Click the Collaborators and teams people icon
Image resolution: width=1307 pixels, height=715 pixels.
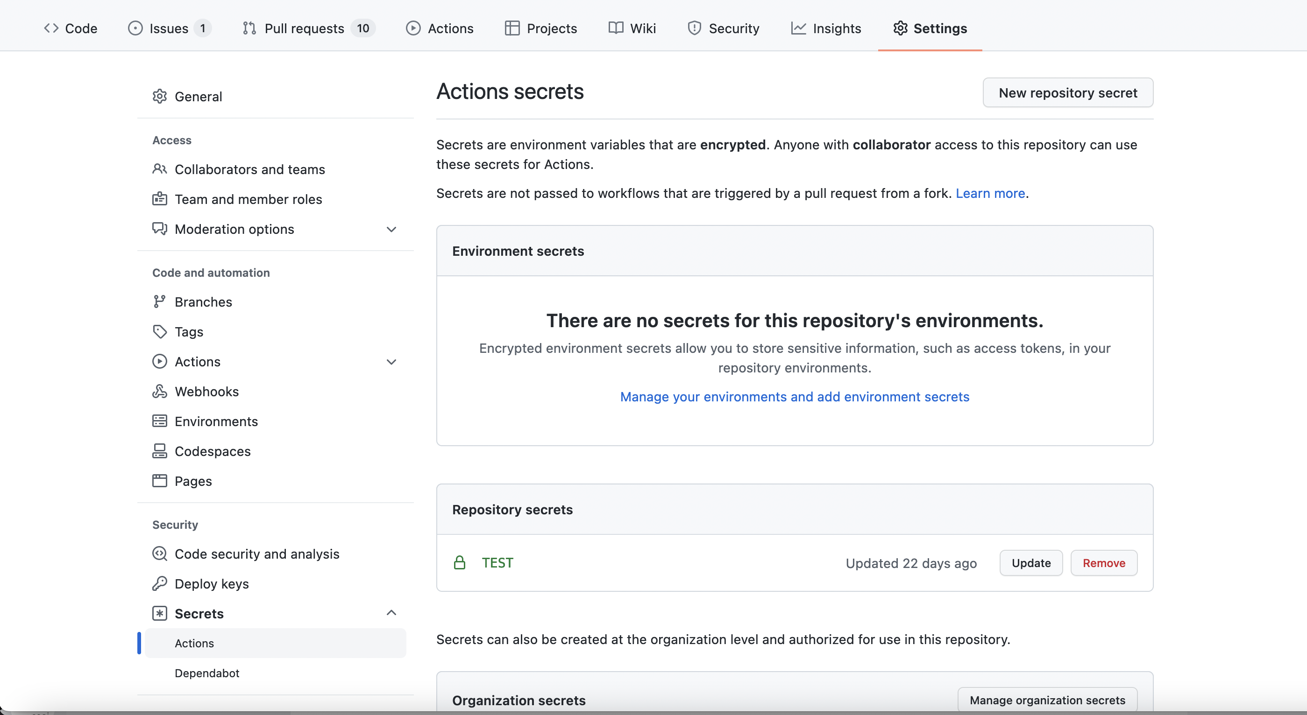coord(159,169)
